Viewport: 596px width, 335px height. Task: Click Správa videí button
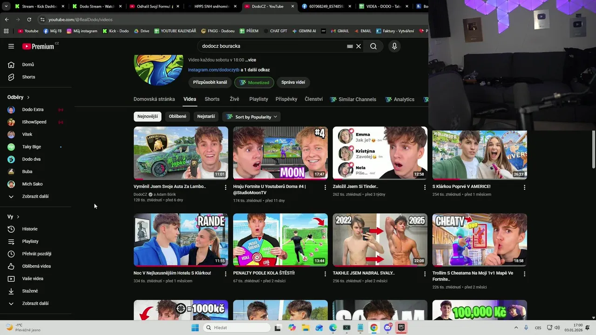[x=293, y=82]
